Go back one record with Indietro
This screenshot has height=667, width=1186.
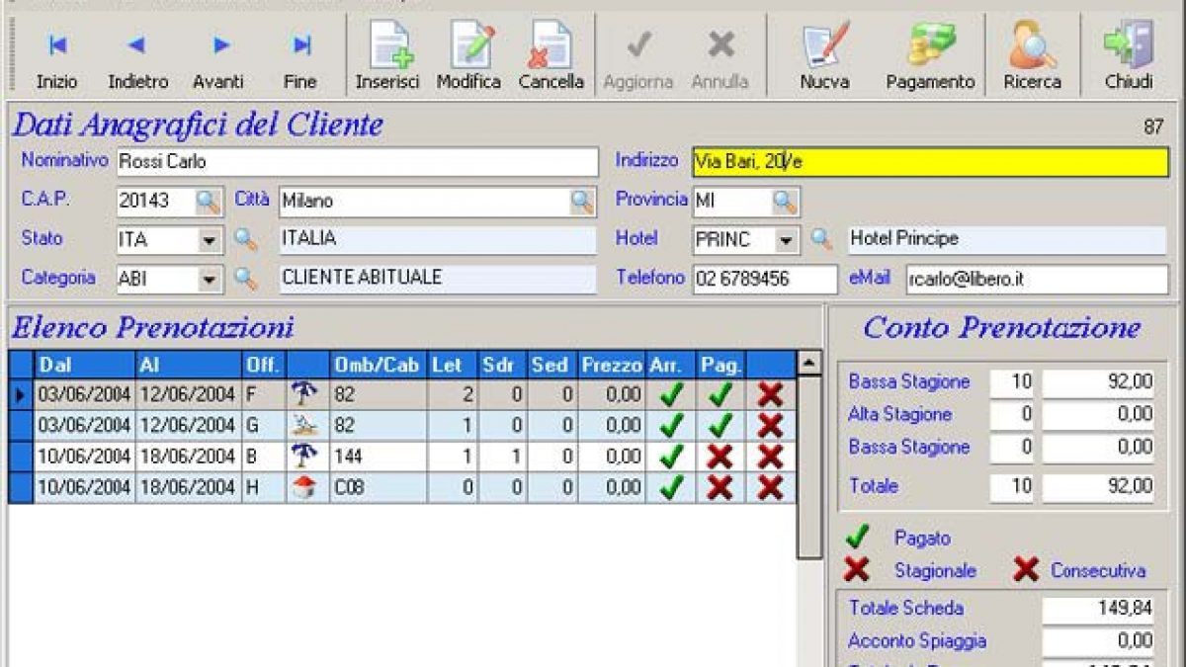138,58
